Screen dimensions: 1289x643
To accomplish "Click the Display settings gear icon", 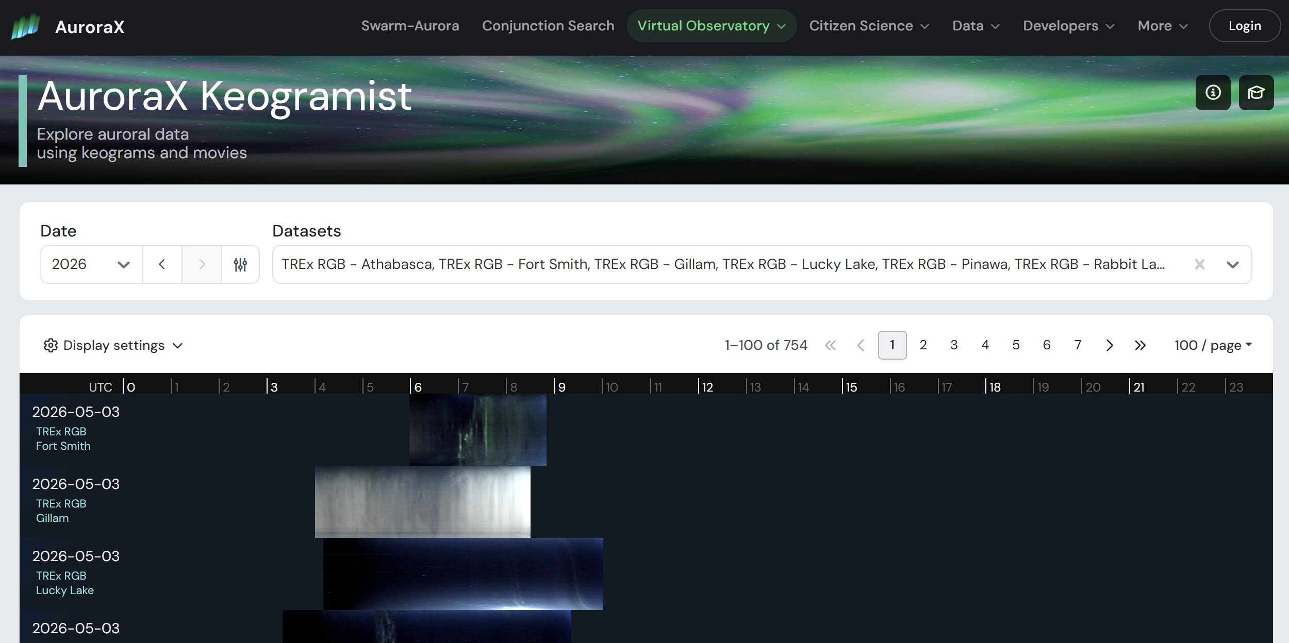I will (51, 345).
